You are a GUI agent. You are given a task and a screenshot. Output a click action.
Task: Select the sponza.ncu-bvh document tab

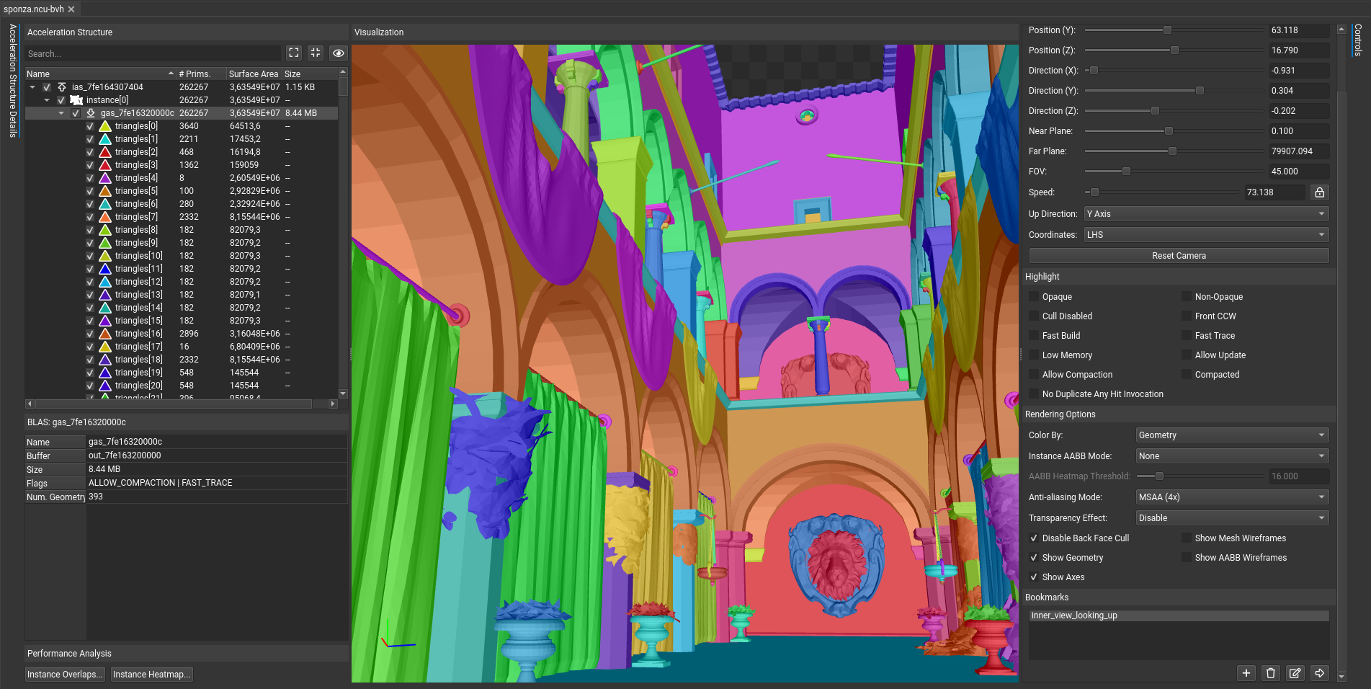click(33, 9)
